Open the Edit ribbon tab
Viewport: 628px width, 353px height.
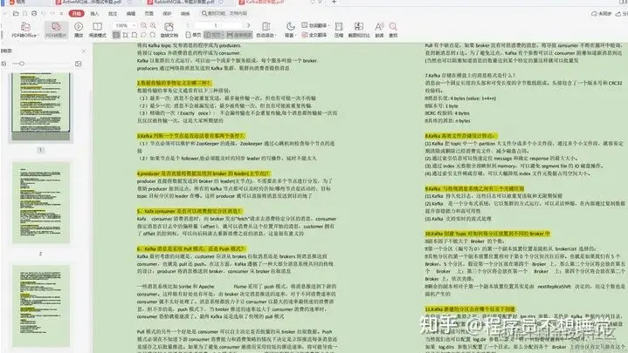pos(130,14)
